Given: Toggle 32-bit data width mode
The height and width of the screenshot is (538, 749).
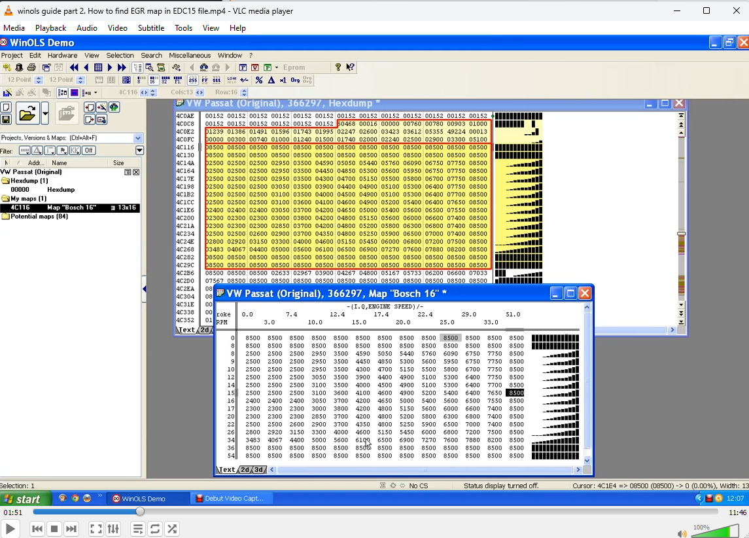Looking at the screenshot, I should click(165, 80).
